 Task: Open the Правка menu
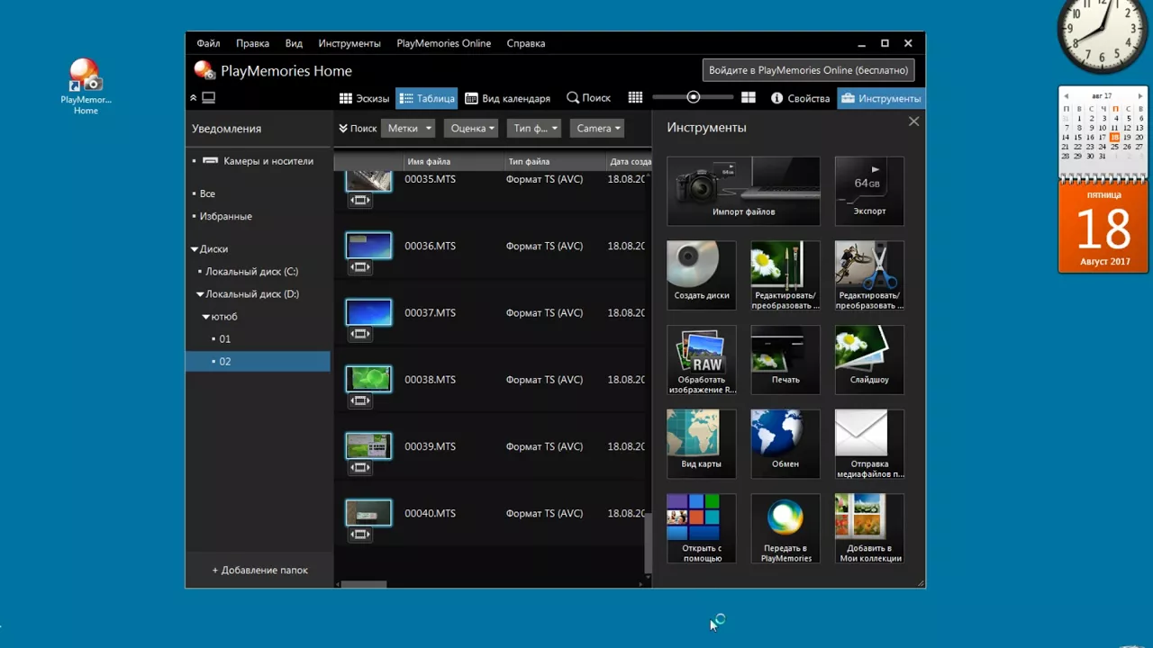pos(252,43)
